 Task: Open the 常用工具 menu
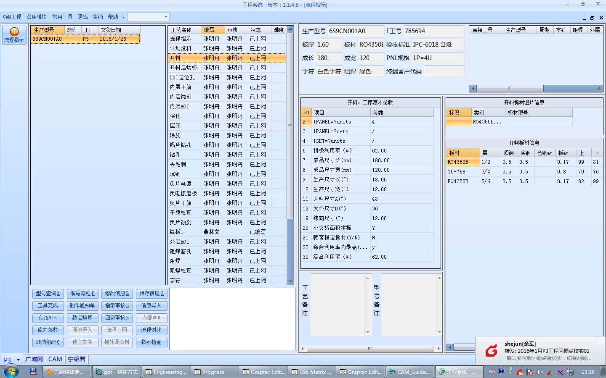62,17
